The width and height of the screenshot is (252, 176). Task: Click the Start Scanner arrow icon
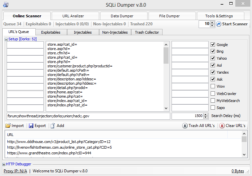pos(219,24)
